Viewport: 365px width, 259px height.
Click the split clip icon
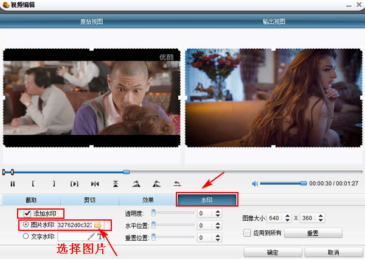(x=95, y=184)
